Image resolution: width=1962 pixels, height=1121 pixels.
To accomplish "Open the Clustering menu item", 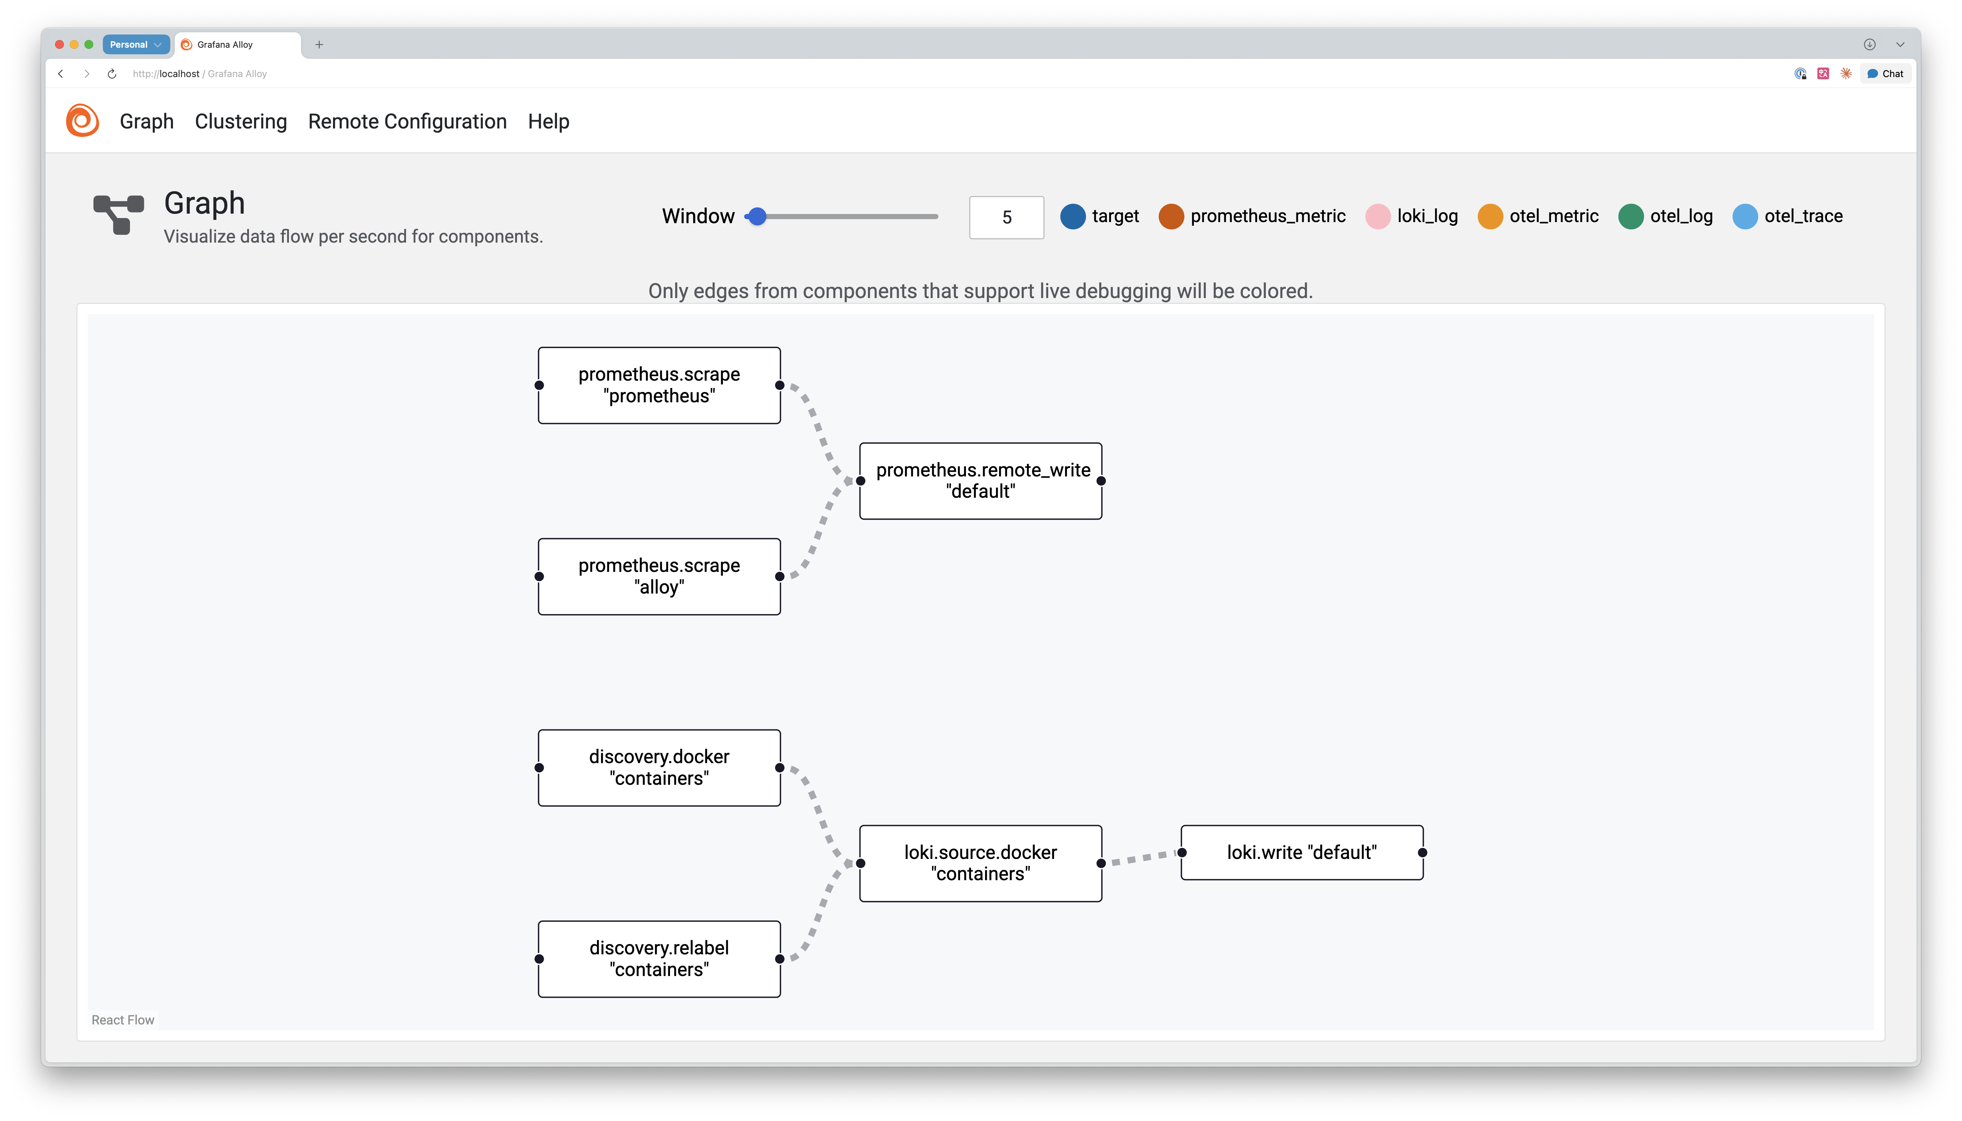I will [x=241, y=121].
